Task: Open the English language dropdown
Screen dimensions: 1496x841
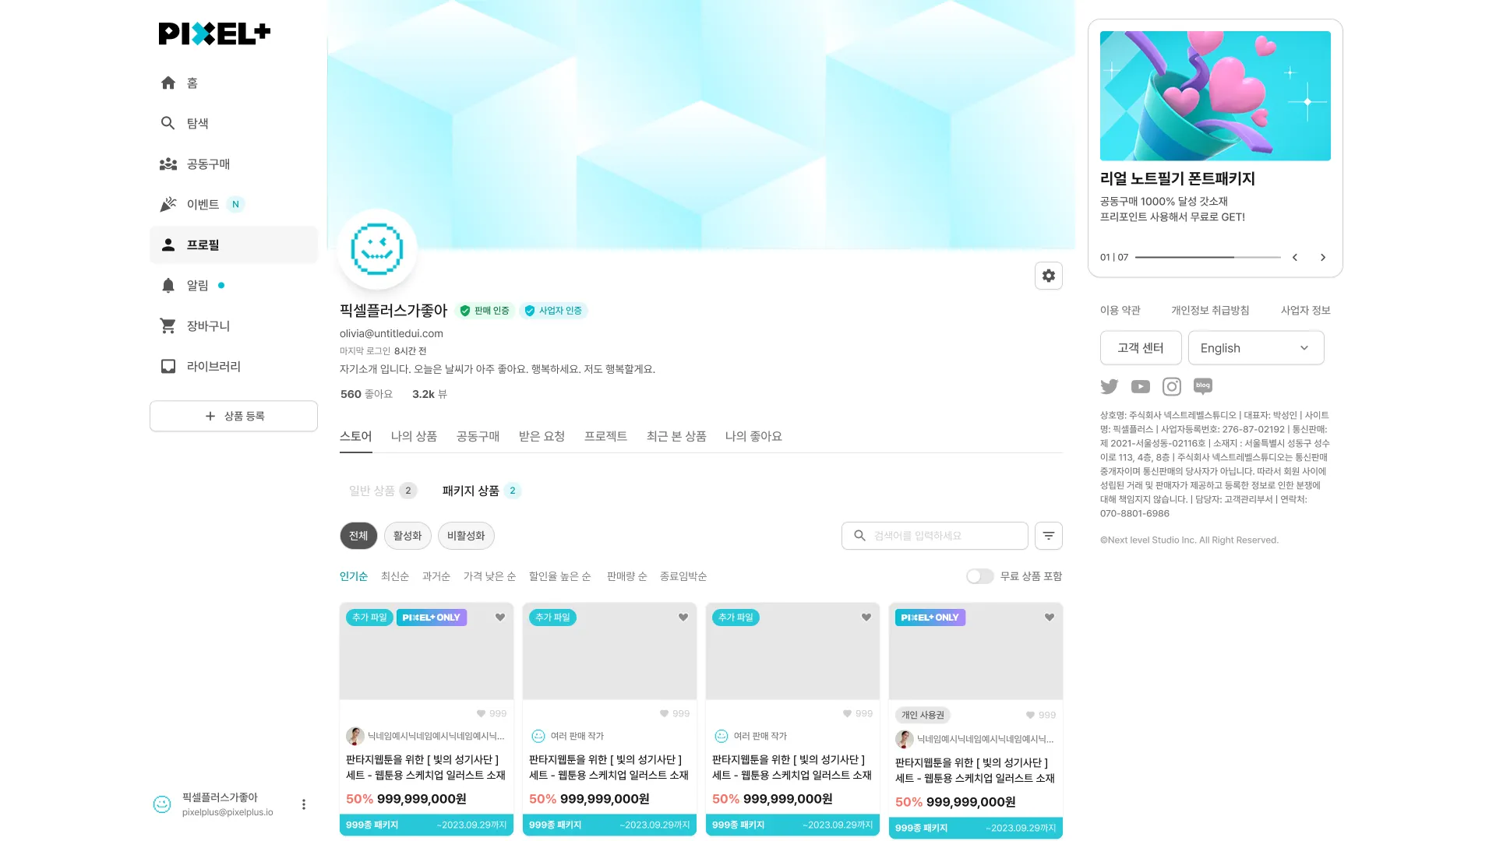Action: click(x=1255, y=348)
